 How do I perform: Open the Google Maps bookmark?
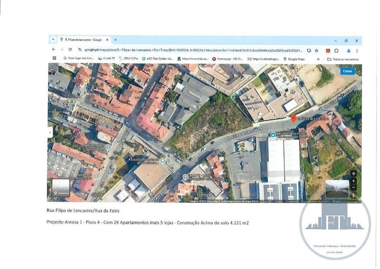click(x=294, y=59)
